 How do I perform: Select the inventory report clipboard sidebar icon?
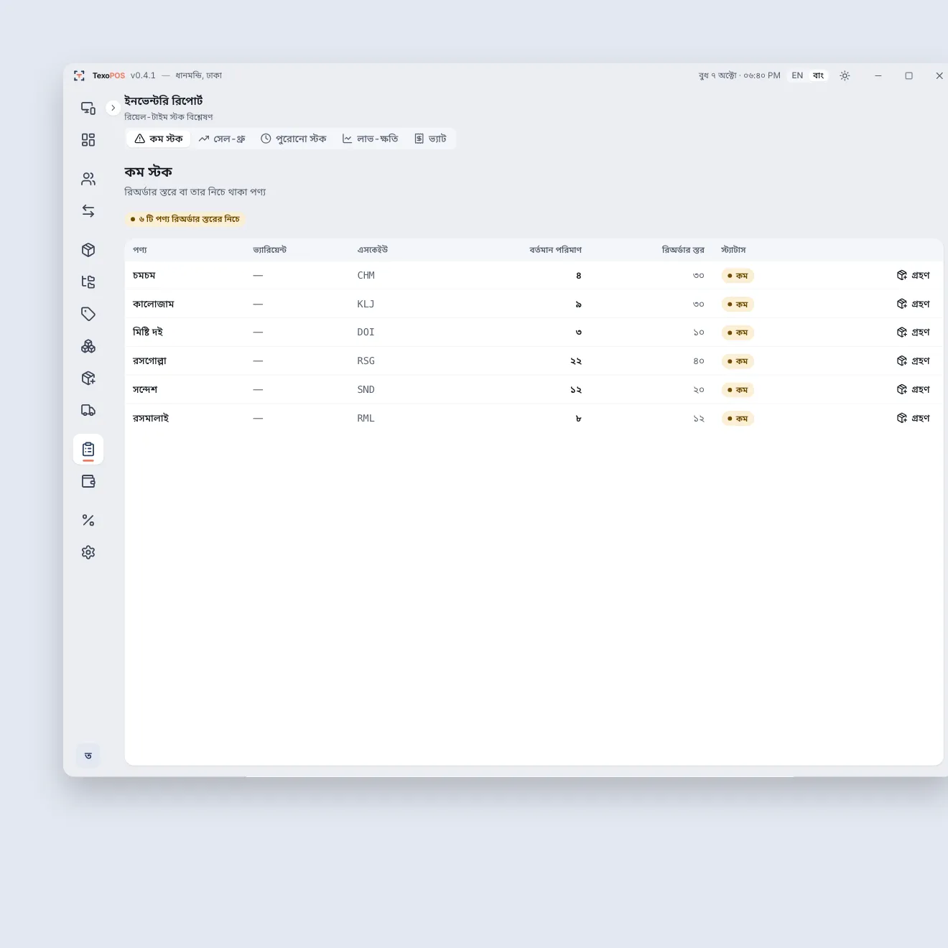(x=88, y=450)
